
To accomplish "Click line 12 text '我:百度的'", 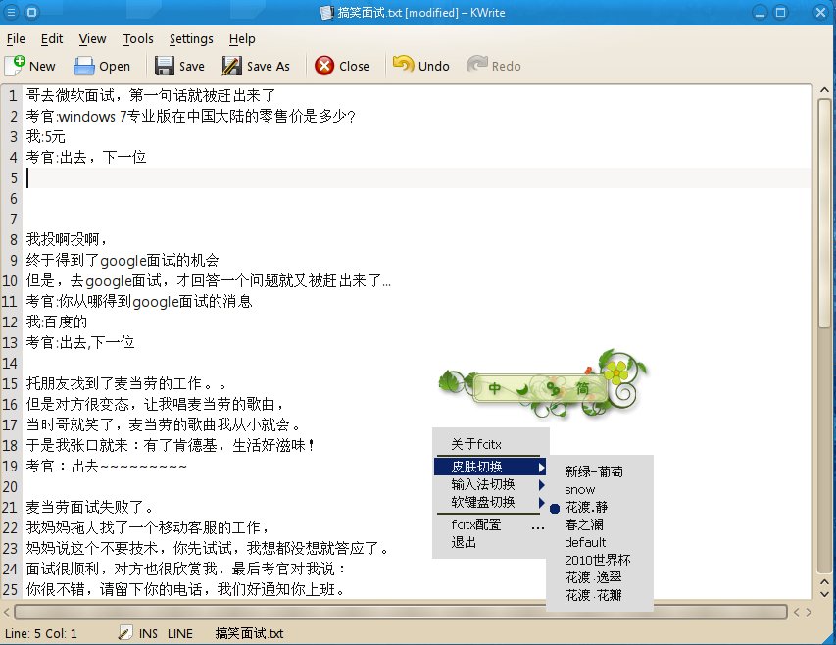I will (56, 322).
